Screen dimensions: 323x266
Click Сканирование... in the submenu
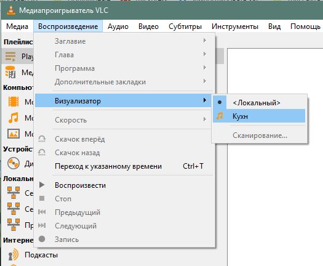click(260, 135)
